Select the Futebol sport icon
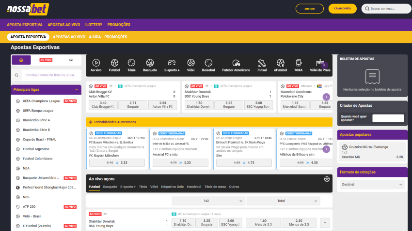Image resolution: width=412 pixels, height=231 pixels. (114, 65)
